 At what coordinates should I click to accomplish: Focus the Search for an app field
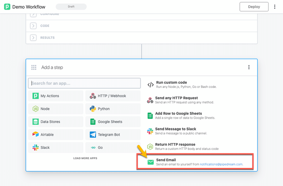(84, 83)
